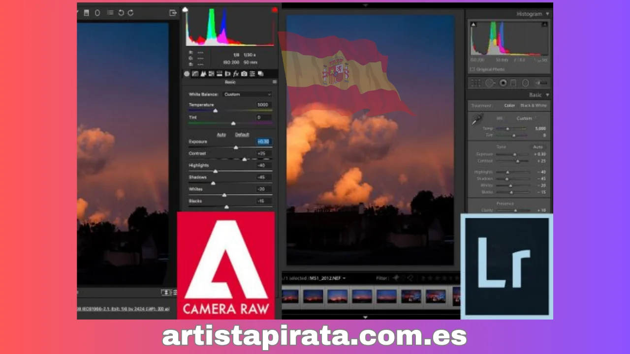
Task: Click the Contrast slider in Camera Raw
Action: (230, 159)
